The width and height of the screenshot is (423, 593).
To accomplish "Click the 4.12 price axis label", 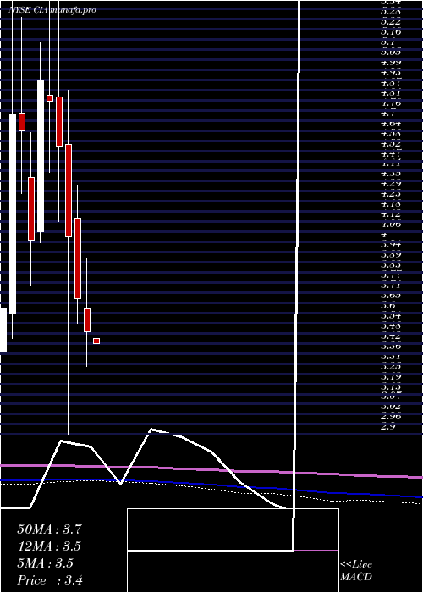I will click(391, 214).
